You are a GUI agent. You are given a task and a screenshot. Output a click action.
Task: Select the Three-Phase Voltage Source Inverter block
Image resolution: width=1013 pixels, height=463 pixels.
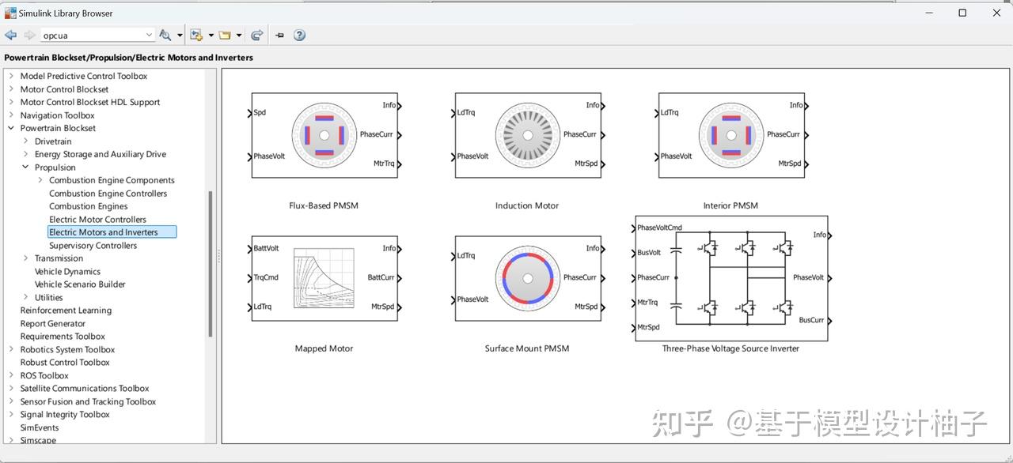point(731,278)
